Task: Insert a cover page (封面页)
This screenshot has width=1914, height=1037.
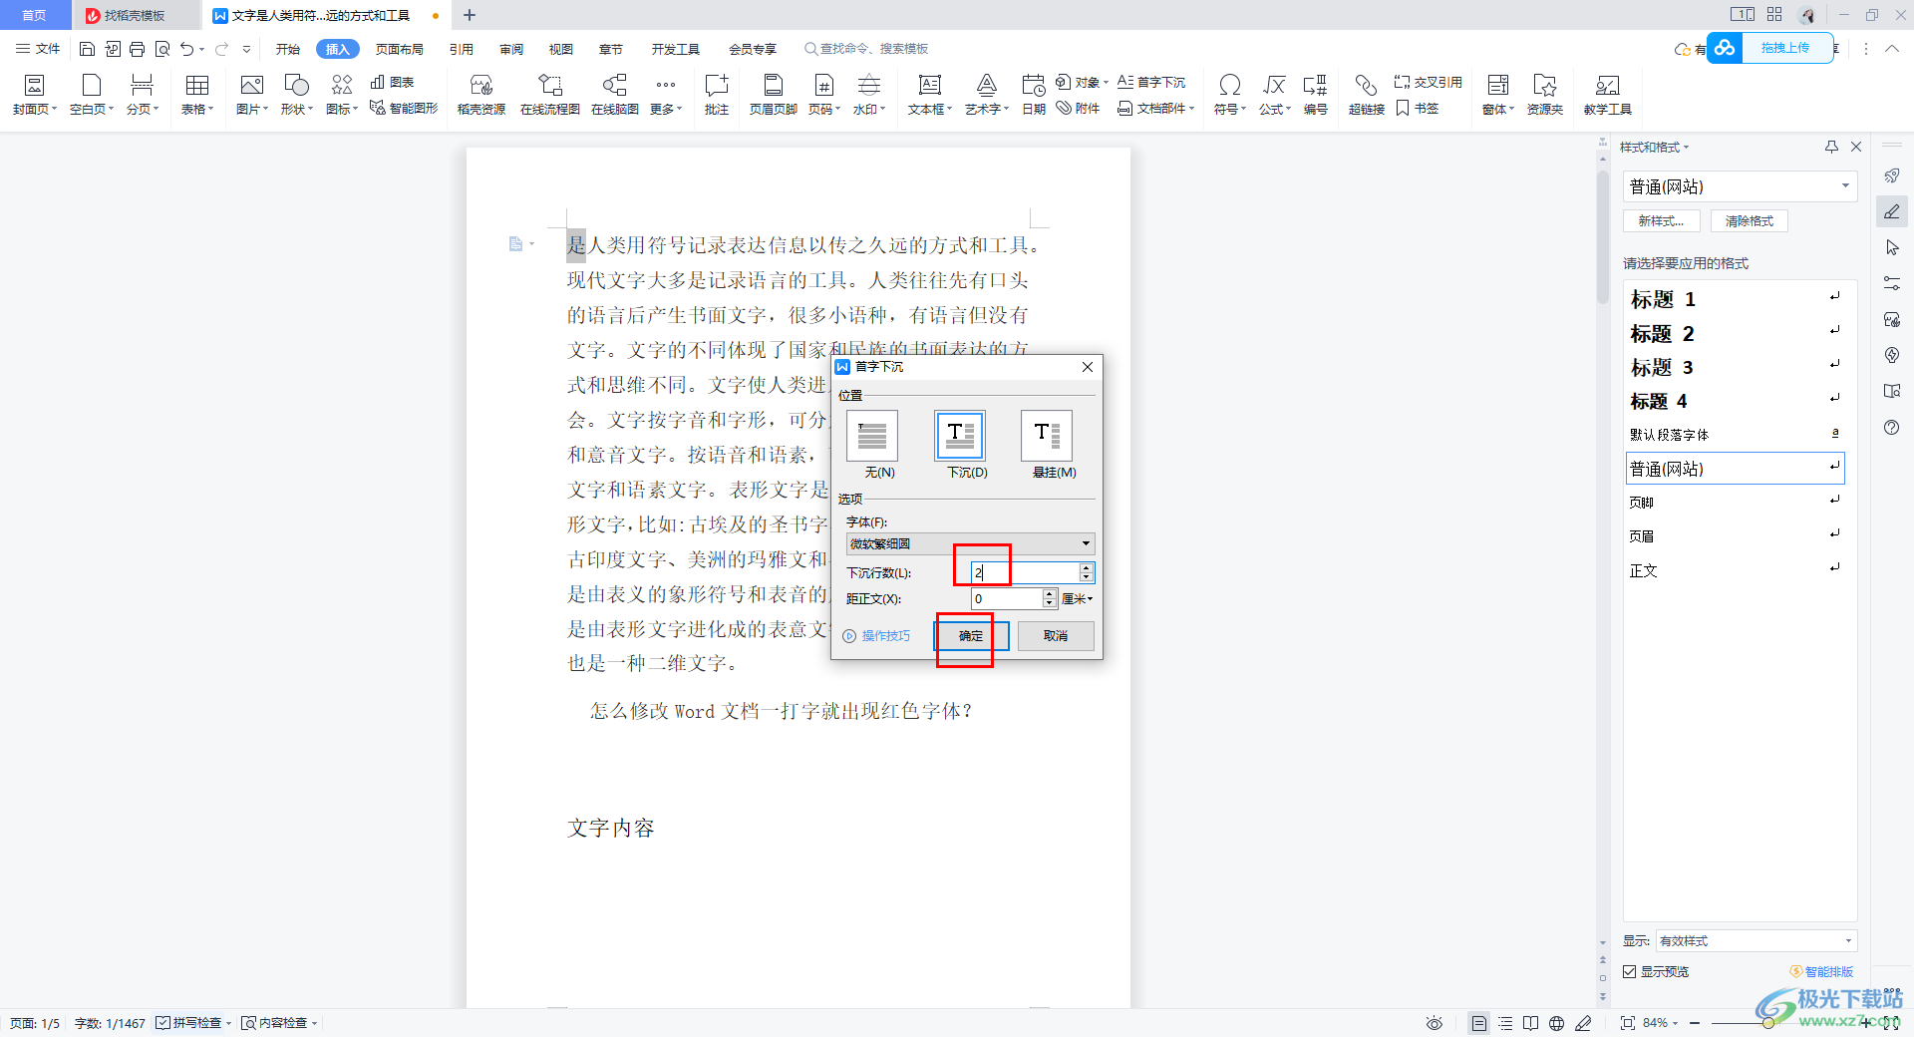Action: pyautogui.click(x=34, y=95)
